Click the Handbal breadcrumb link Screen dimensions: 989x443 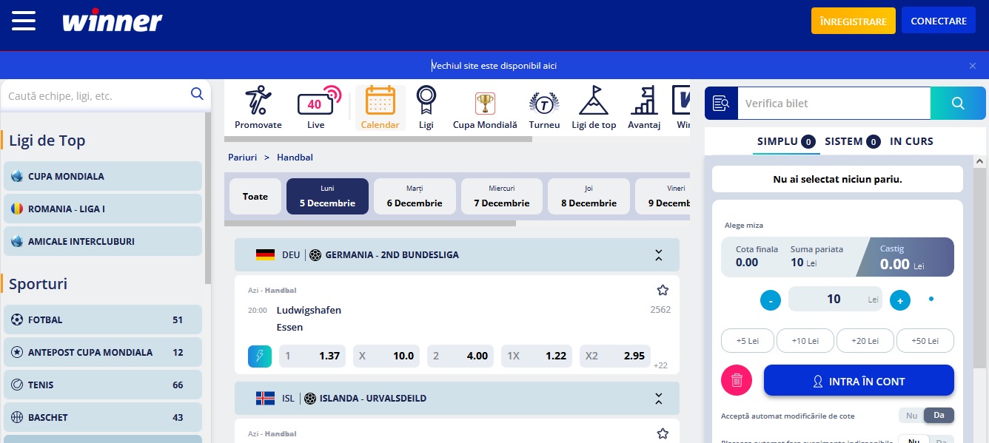click(295, 158)
